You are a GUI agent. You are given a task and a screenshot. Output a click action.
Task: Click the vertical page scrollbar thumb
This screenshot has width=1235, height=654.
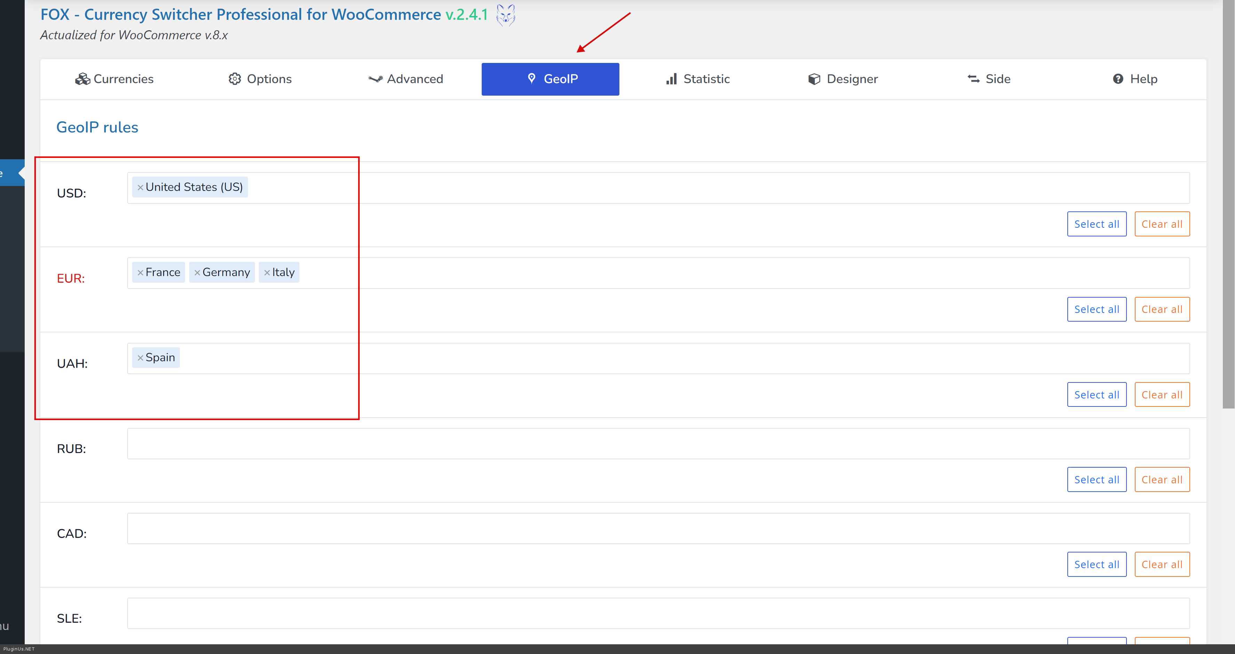point(1228,206)
